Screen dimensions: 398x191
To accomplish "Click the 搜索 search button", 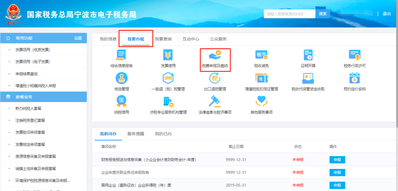I will 323,14.
